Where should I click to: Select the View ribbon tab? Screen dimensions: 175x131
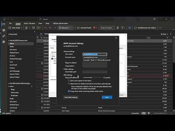(x=40, y=23)
